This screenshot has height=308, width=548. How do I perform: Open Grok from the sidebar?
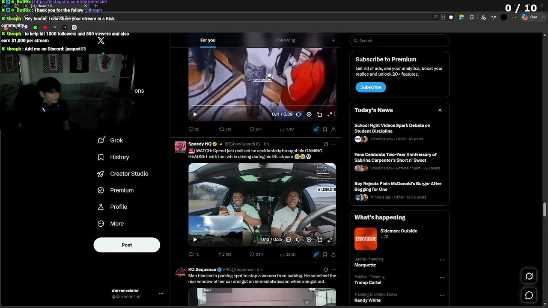pyautogui.click(x=110, y=140)
